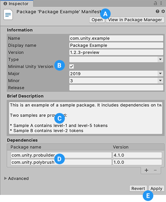Click View in Package Manager button
166x202 pixels.
click(x=135, y=20)
